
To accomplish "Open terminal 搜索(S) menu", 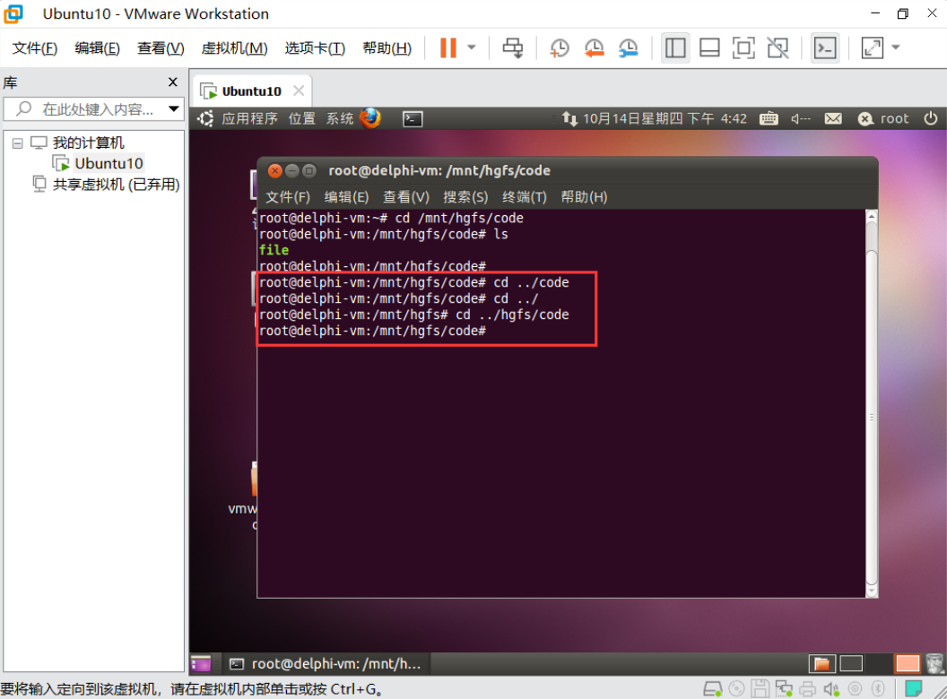I will tap(465, 197).
